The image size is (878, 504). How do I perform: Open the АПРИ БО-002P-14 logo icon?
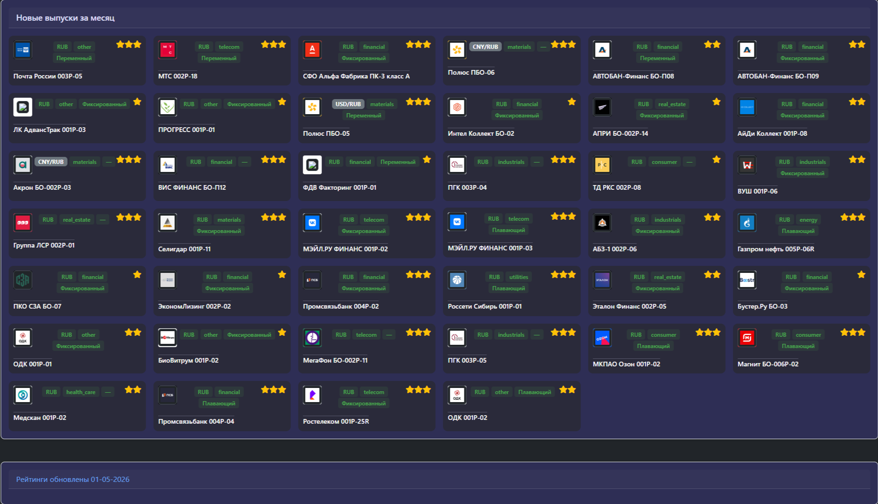point(602,107)
